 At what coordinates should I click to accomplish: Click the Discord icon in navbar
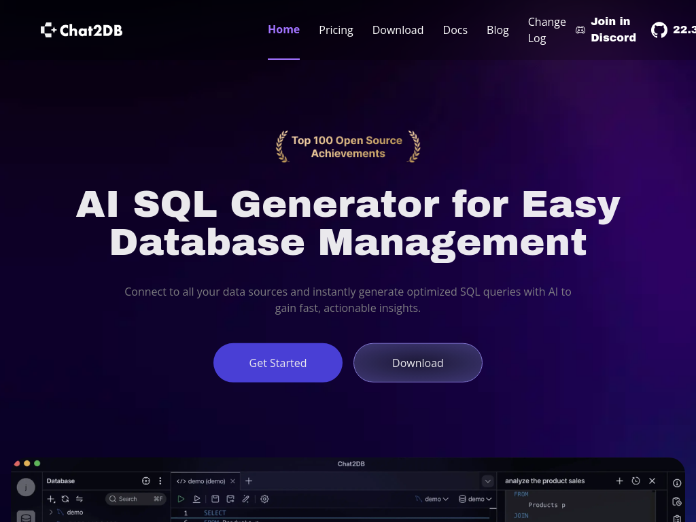click(x=580, y=30)
